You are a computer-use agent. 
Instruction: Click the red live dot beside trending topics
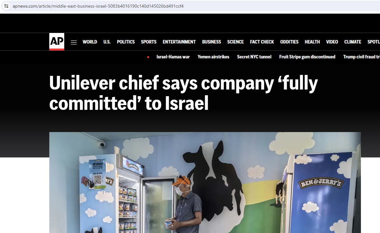[x=148, y=57]
